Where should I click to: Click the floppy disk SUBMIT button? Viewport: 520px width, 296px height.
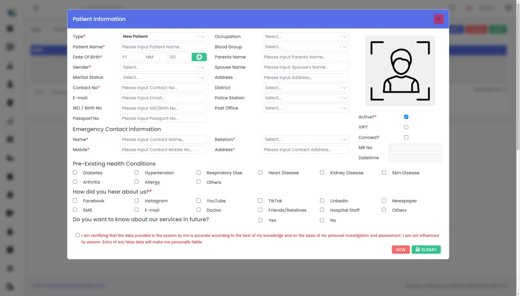tap(426, 250)
